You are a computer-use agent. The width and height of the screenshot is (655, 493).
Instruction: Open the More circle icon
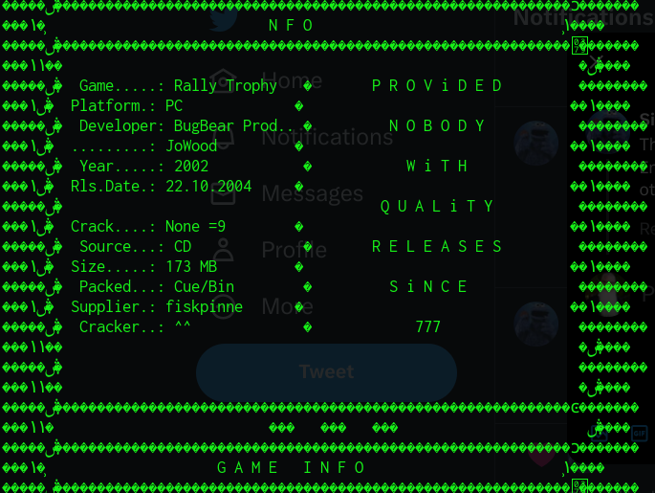pos(223,306)
